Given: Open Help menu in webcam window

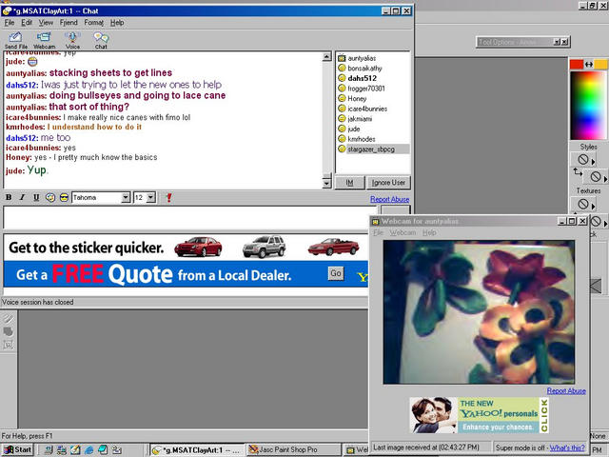Looking at the screenshot, I should click(x=429, y=232).
